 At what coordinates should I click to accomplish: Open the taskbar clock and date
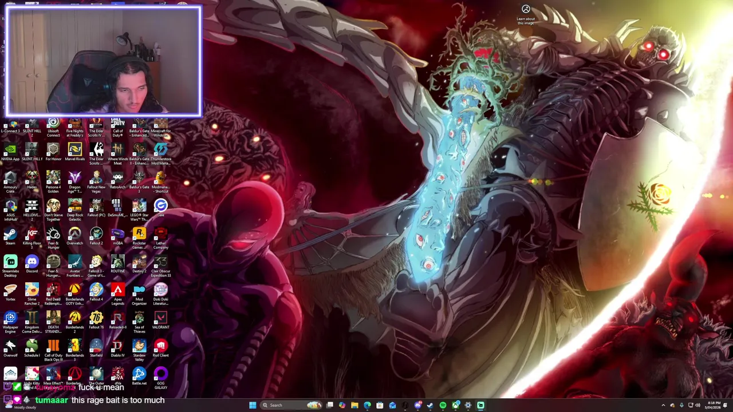714,405
